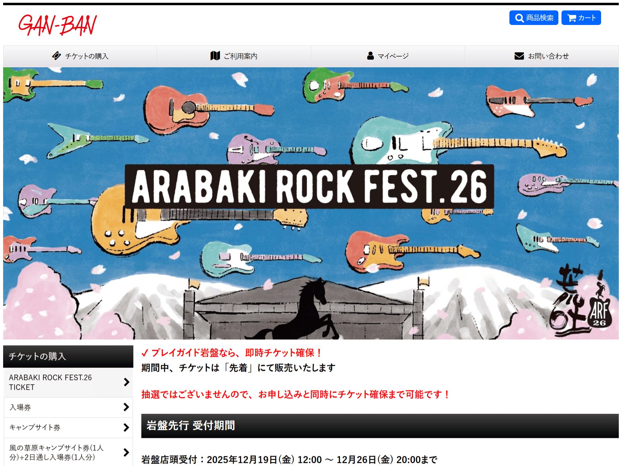This screenshot has height=466, width=624.
Task: Click the ARABAKI ROCK FEST.26 banner image
Action: click(x=311, y=203)
